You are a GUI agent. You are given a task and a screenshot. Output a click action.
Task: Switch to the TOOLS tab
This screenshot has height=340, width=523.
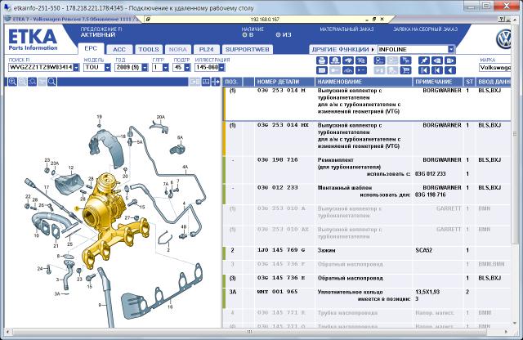(149, 49)
